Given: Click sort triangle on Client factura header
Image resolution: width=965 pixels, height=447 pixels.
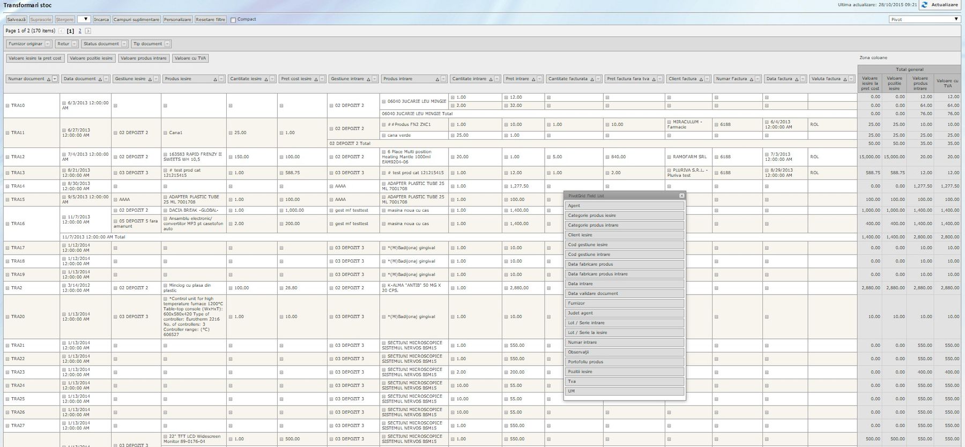Looking at the screenshot, I should pos(701,79).
